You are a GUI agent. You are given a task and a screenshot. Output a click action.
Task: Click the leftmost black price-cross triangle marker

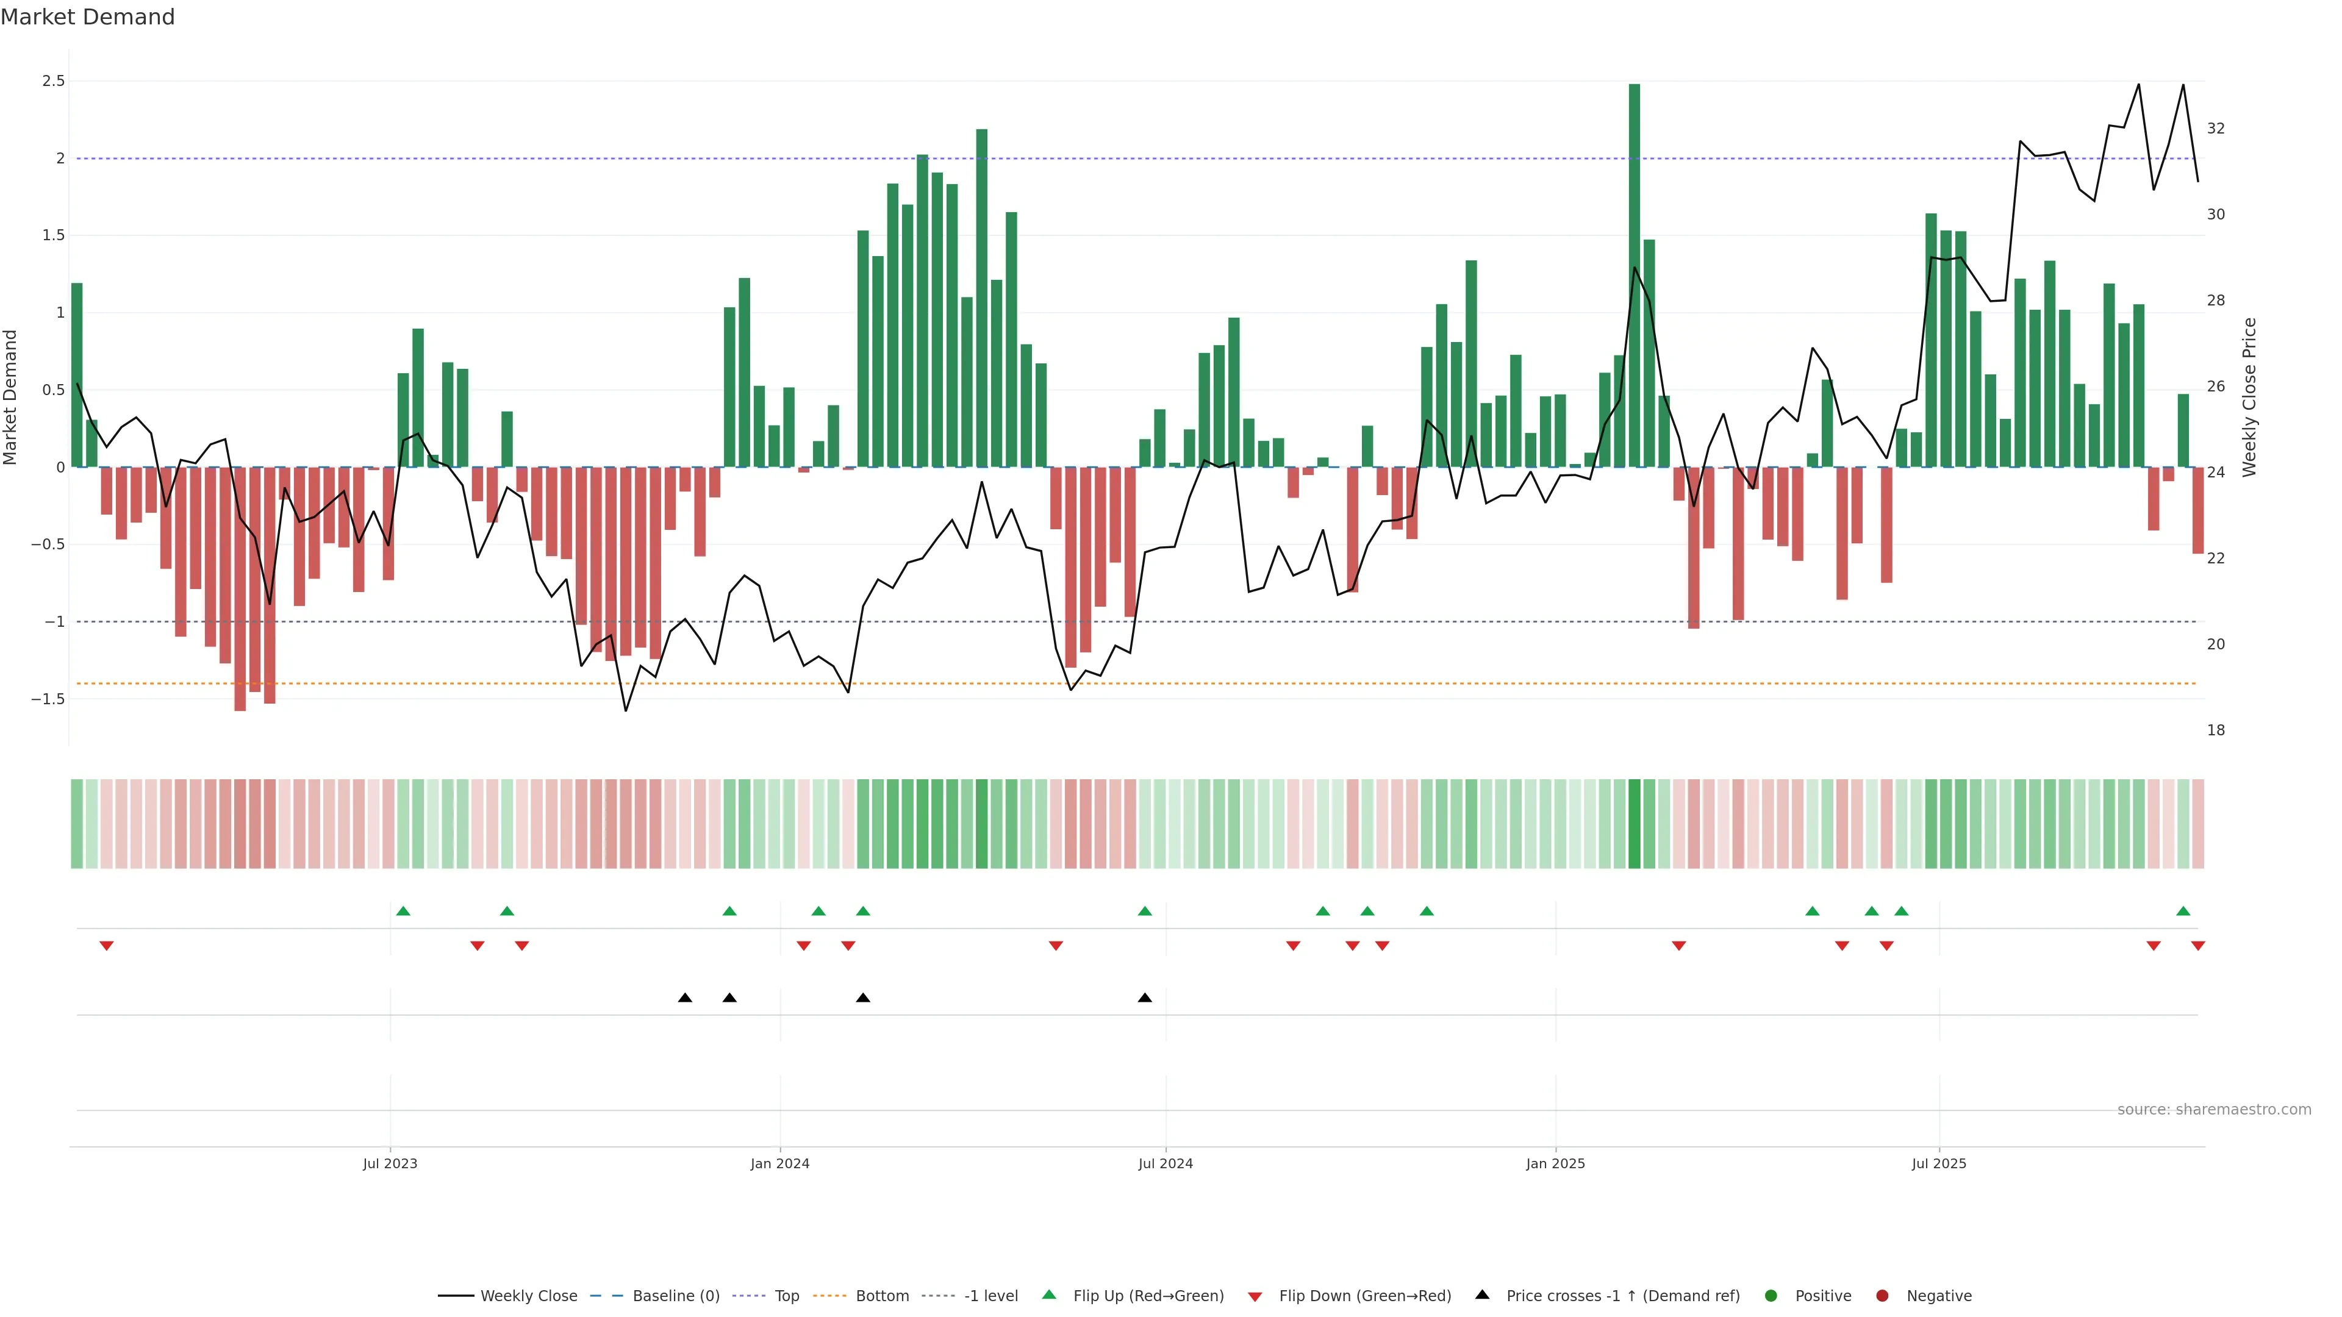(686, 998)
